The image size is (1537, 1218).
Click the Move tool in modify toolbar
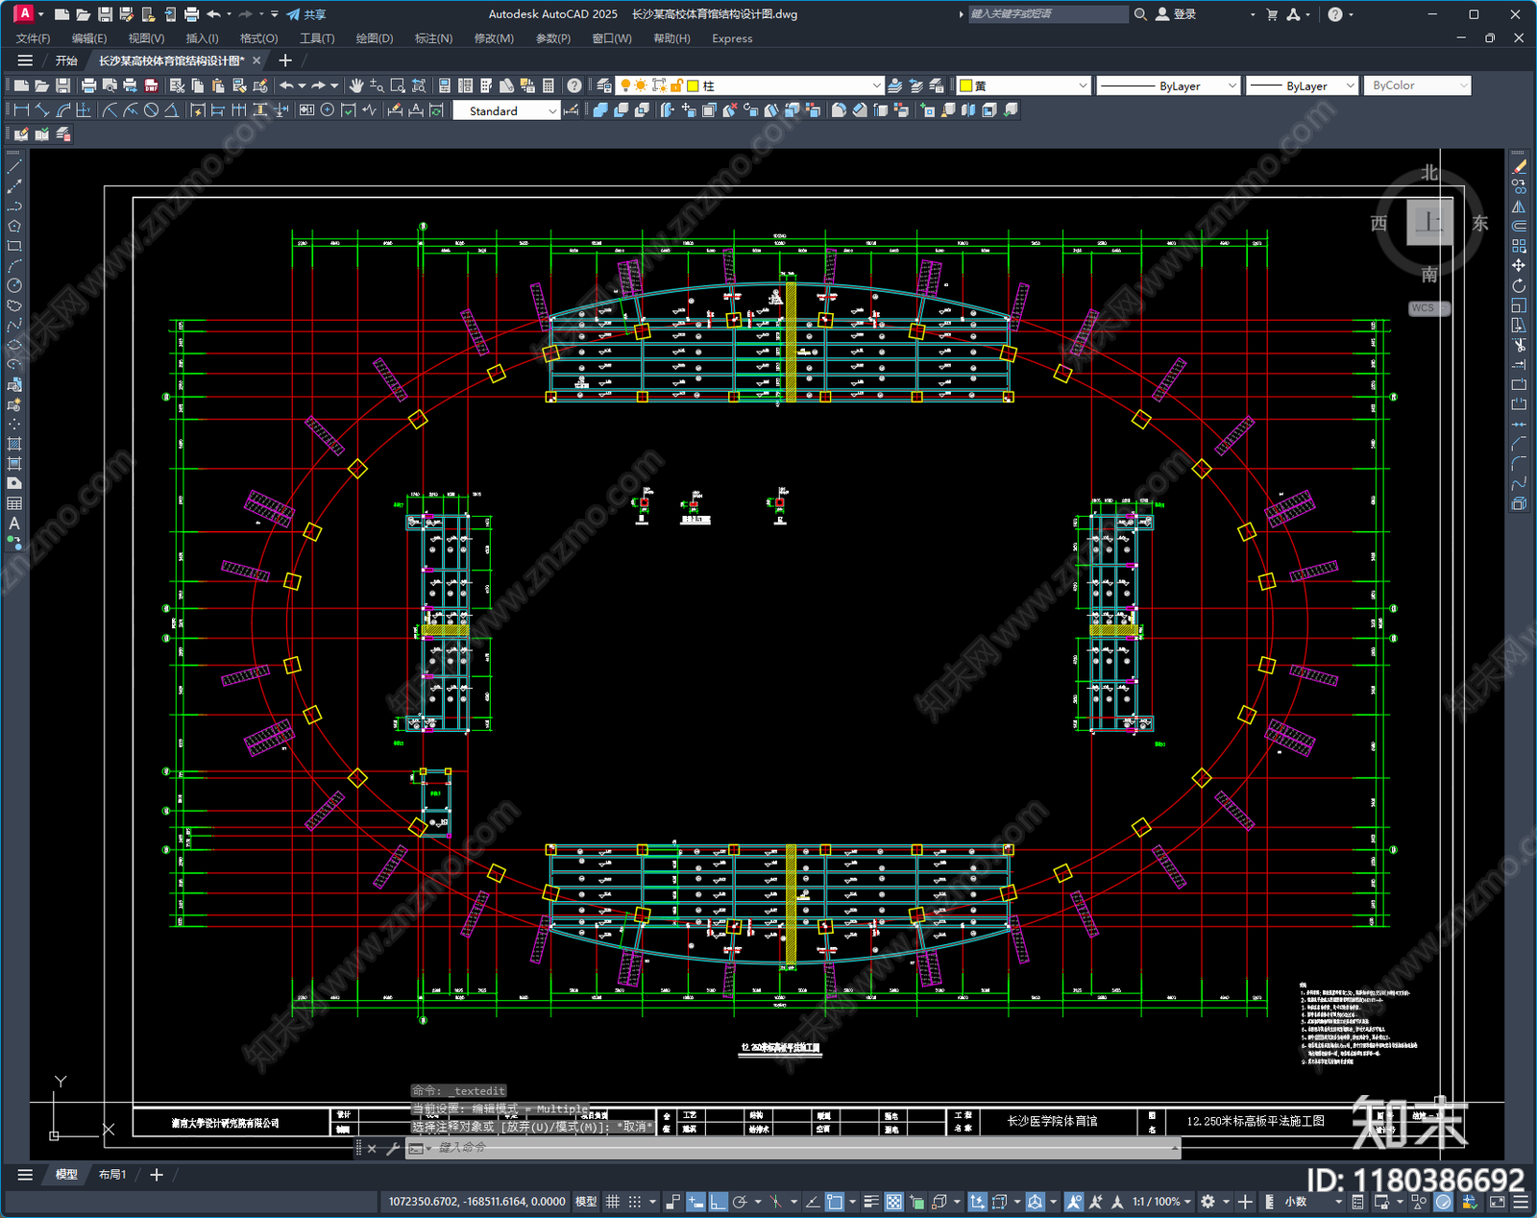1519,266
